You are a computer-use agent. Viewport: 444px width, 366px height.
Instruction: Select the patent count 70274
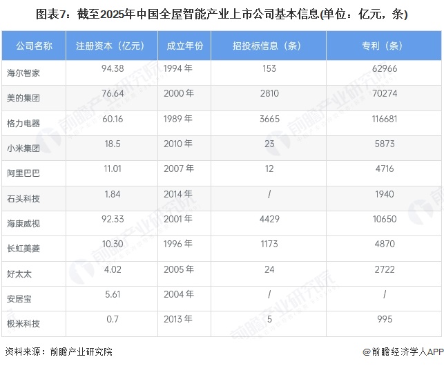pyautogui.click(x=385, y=93)
